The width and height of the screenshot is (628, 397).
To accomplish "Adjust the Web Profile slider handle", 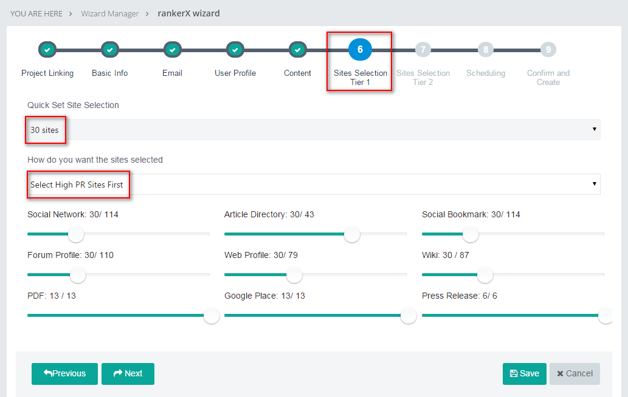I will point(294,275).
